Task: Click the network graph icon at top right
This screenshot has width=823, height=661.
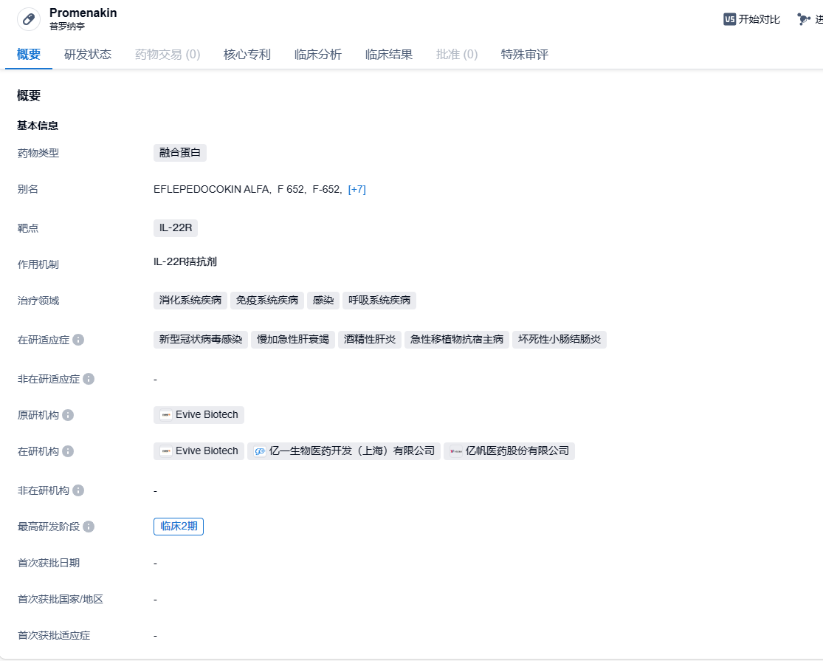Action: (x=804, y=19)
